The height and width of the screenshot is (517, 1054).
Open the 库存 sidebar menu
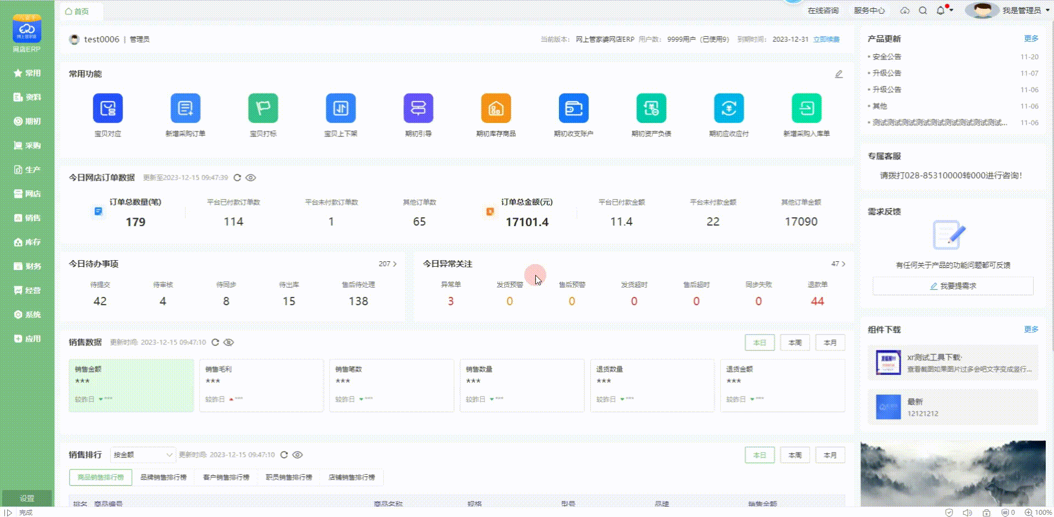point(27,242)
